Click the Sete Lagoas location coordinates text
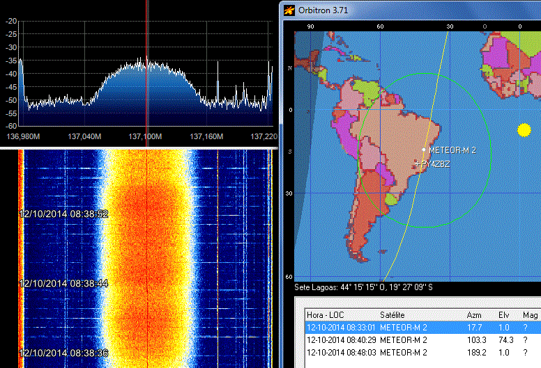Screen dimensions: 541x368 (x=363, y=287)
